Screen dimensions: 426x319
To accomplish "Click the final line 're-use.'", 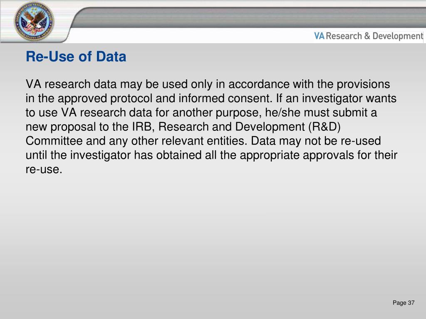I will click(44, 169).
